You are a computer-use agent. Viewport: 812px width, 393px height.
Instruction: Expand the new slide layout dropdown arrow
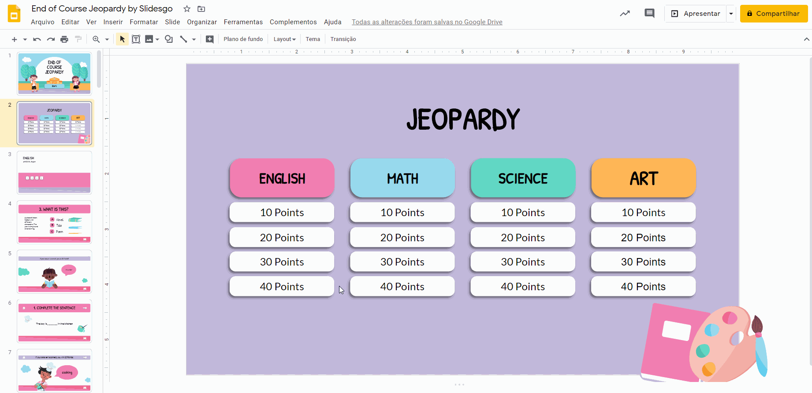[25, 39]
